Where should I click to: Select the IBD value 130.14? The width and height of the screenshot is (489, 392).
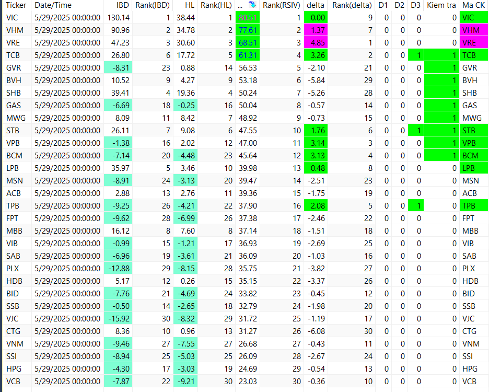118,18
